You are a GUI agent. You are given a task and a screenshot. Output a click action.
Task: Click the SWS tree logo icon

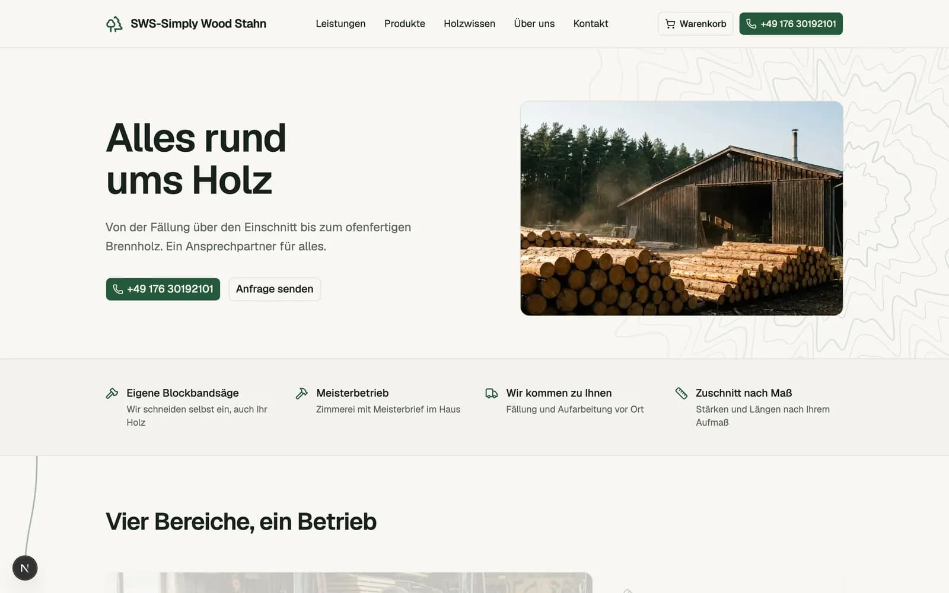(114, 24)
